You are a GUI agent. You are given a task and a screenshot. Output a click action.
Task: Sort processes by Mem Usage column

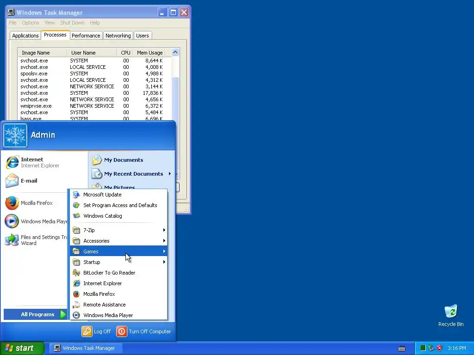pyautogui.click(x=149, y=53)
